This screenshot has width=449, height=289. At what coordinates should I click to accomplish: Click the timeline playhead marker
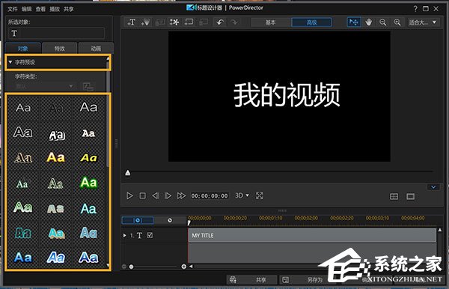pos(189,222)
